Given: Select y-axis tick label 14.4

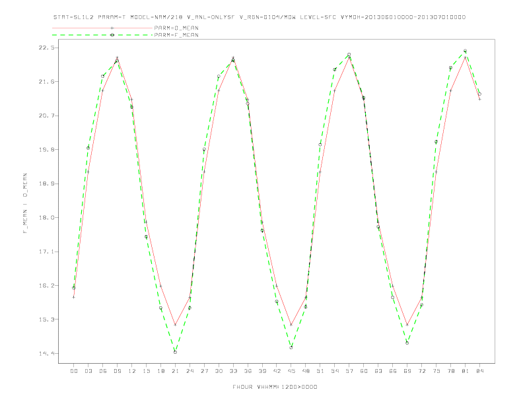Looking at the screenshot, I should click(x=46, y=353).
